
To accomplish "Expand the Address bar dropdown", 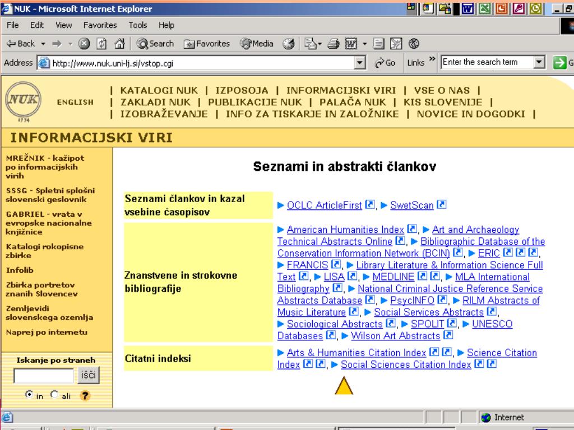I will [360, 63].
